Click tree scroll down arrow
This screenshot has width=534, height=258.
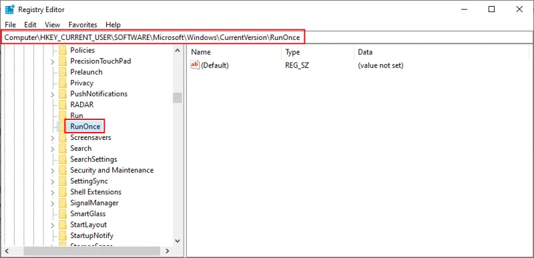[x=177, y=241]
